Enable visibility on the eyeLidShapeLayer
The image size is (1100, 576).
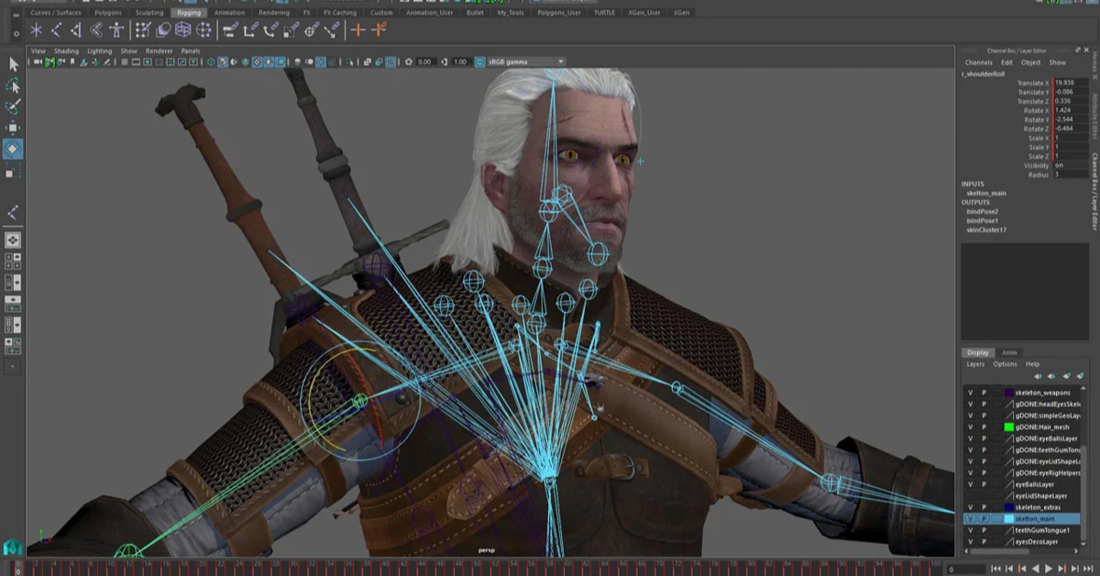point(971,496)
